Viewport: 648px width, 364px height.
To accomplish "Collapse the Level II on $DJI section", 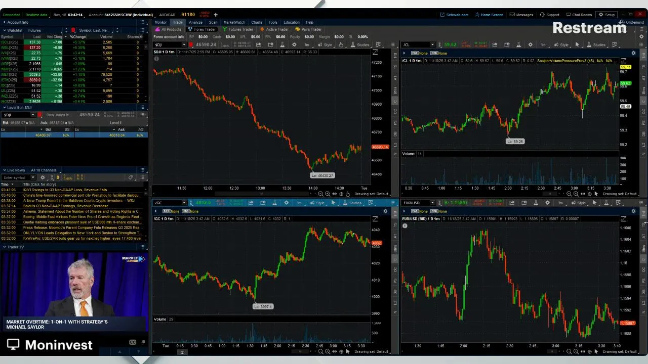I will point(4,107).
